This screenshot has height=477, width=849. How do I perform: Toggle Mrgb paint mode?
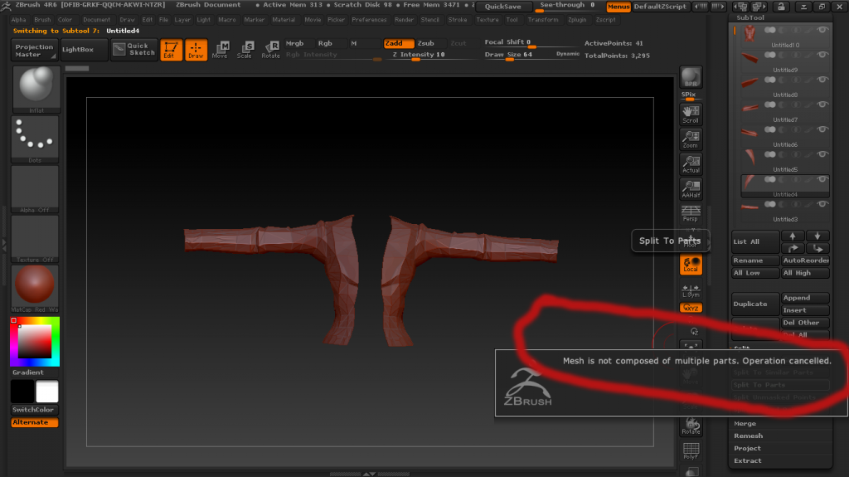tap(295, 43)
